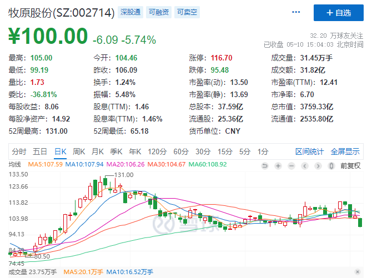Open 区间统计 range statistics
This screenshot has height=278, width=372.
click(x=309, y=151)
